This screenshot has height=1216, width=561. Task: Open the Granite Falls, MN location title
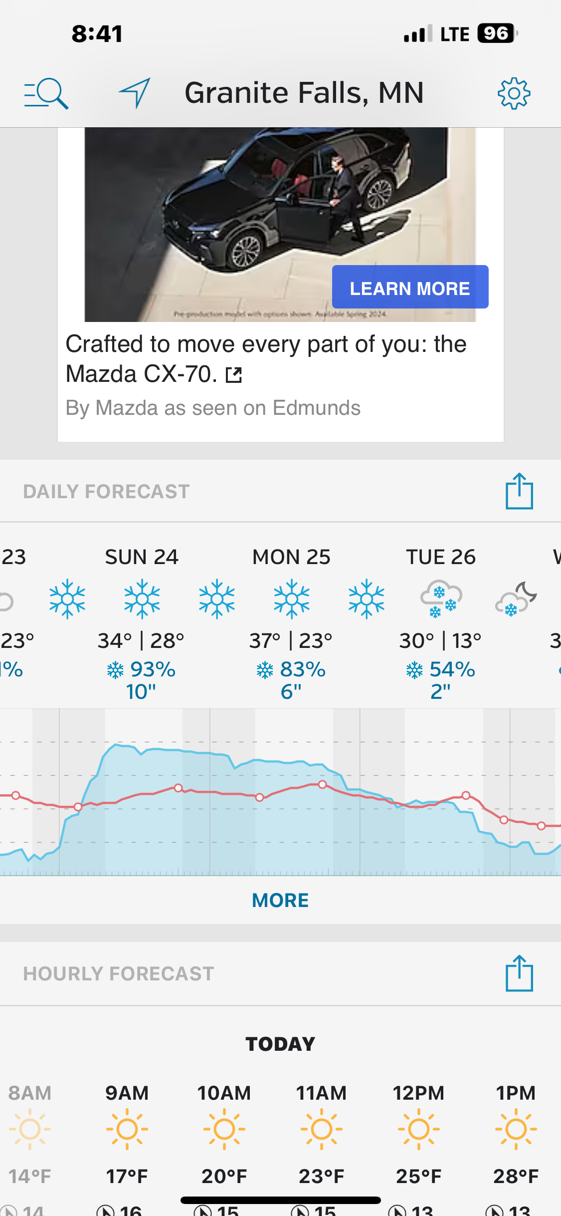click(304, 93)
